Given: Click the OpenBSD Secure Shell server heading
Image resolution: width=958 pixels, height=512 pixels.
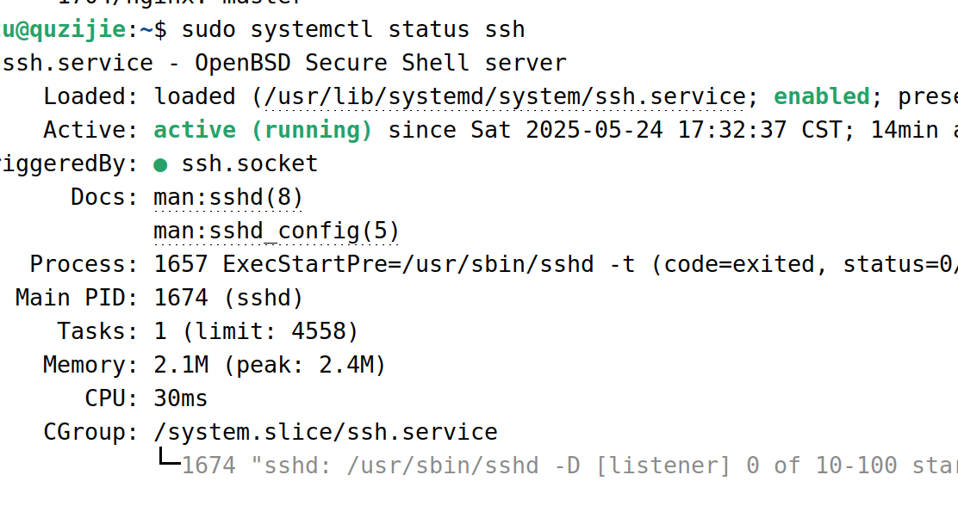Looking at the screenshot, I should [x=381, y=64].
